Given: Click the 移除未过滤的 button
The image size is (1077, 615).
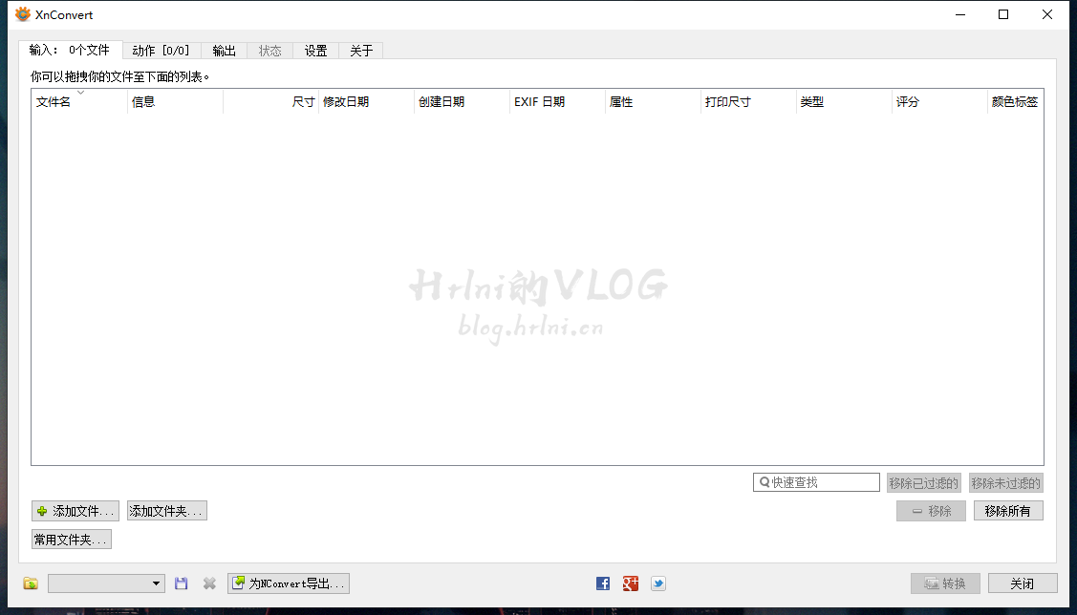Looking at the screenshot, I should coord(1005,482).
